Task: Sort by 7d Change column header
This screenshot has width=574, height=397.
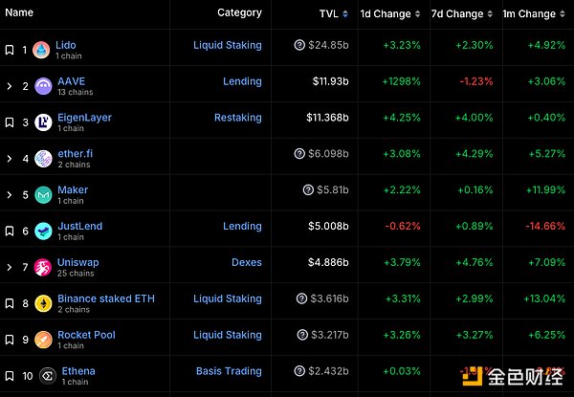Action: 457,14
